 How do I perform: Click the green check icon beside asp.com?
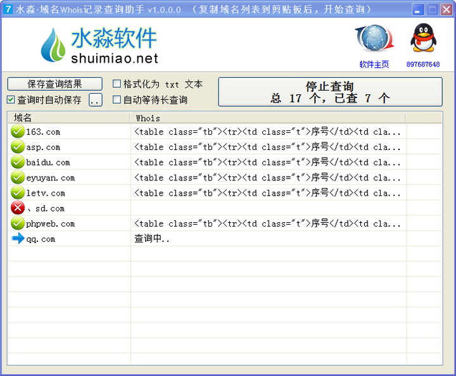[18, 147]
